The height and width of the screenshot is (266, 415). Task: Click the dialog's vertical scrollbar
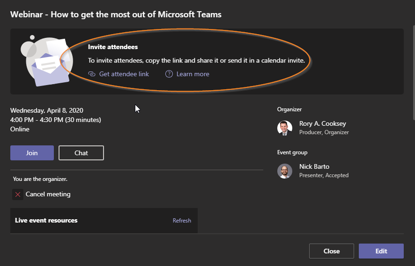point(414,72)
